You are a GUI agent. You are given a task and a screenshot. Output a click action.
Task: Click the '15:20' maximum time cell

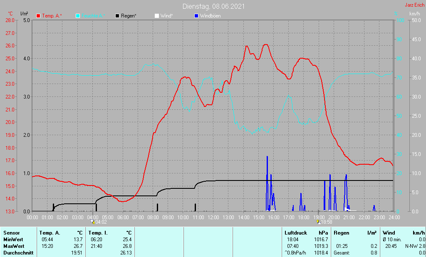point(47,246)
